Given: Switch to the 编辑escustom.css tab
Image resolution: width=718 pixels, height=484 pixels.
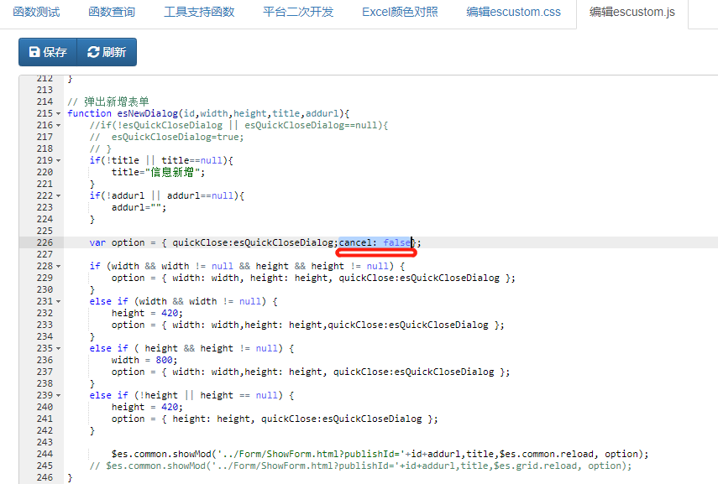Looking at the screenshot, I should 513,12.
